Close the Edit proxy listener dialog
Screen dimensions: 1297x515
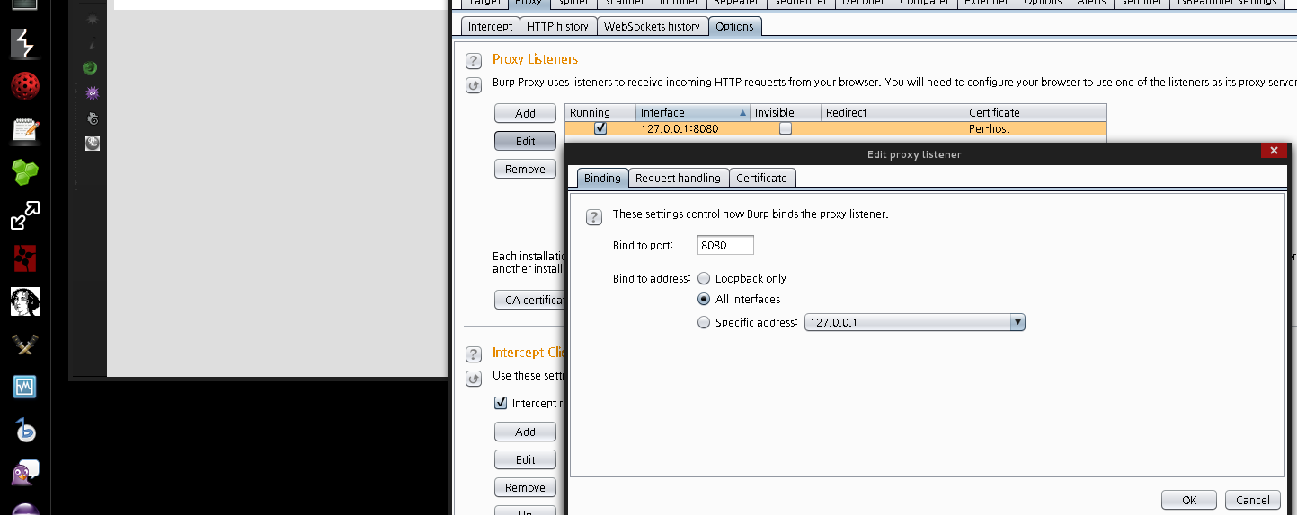(1272, 151)
